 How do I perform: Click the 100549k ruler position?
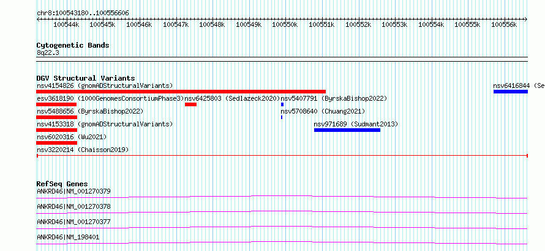249,24
